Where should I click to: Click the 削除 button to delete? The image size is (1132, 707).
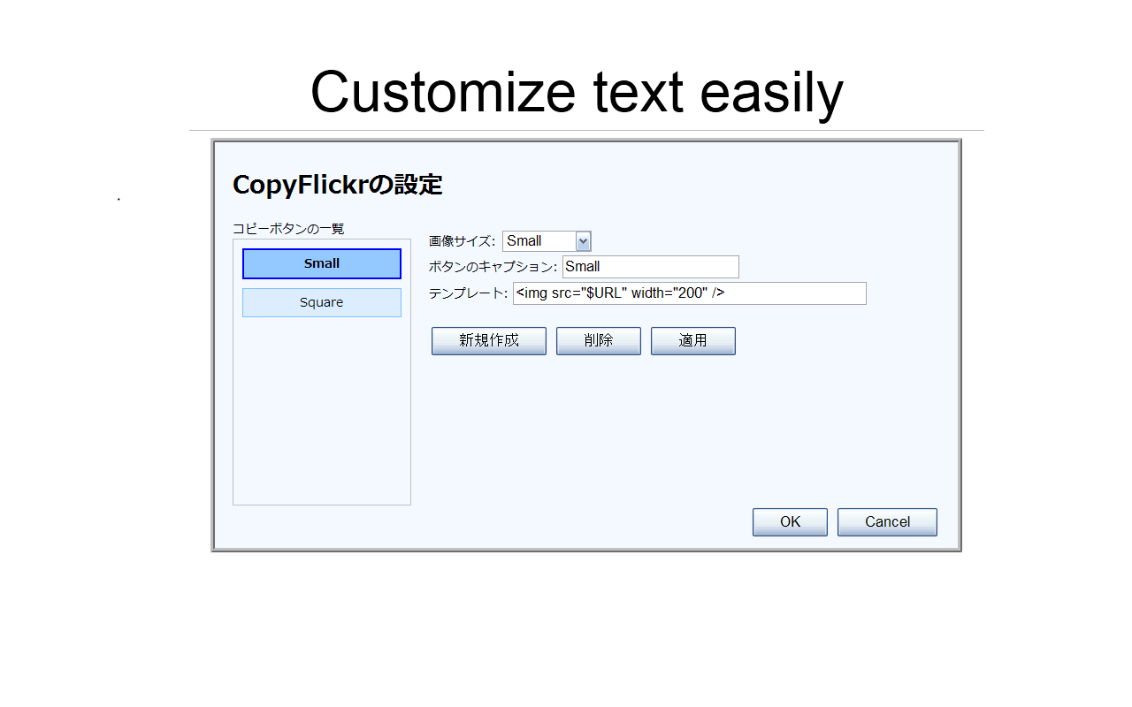click(598, 341)
